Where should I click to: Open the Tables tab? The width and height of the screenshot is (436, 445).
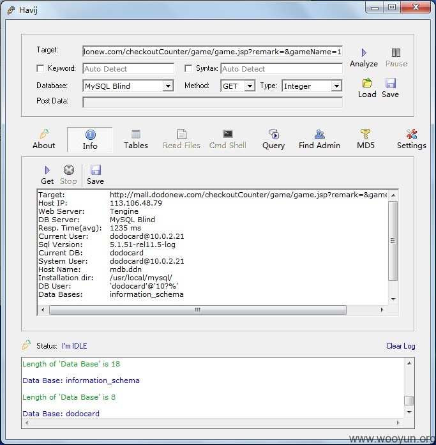point(136,139)
